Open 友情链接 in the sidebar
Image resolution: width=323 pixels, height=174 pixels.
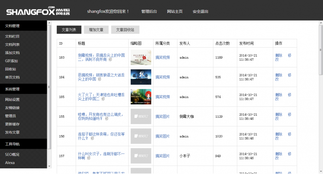[12, 108]
